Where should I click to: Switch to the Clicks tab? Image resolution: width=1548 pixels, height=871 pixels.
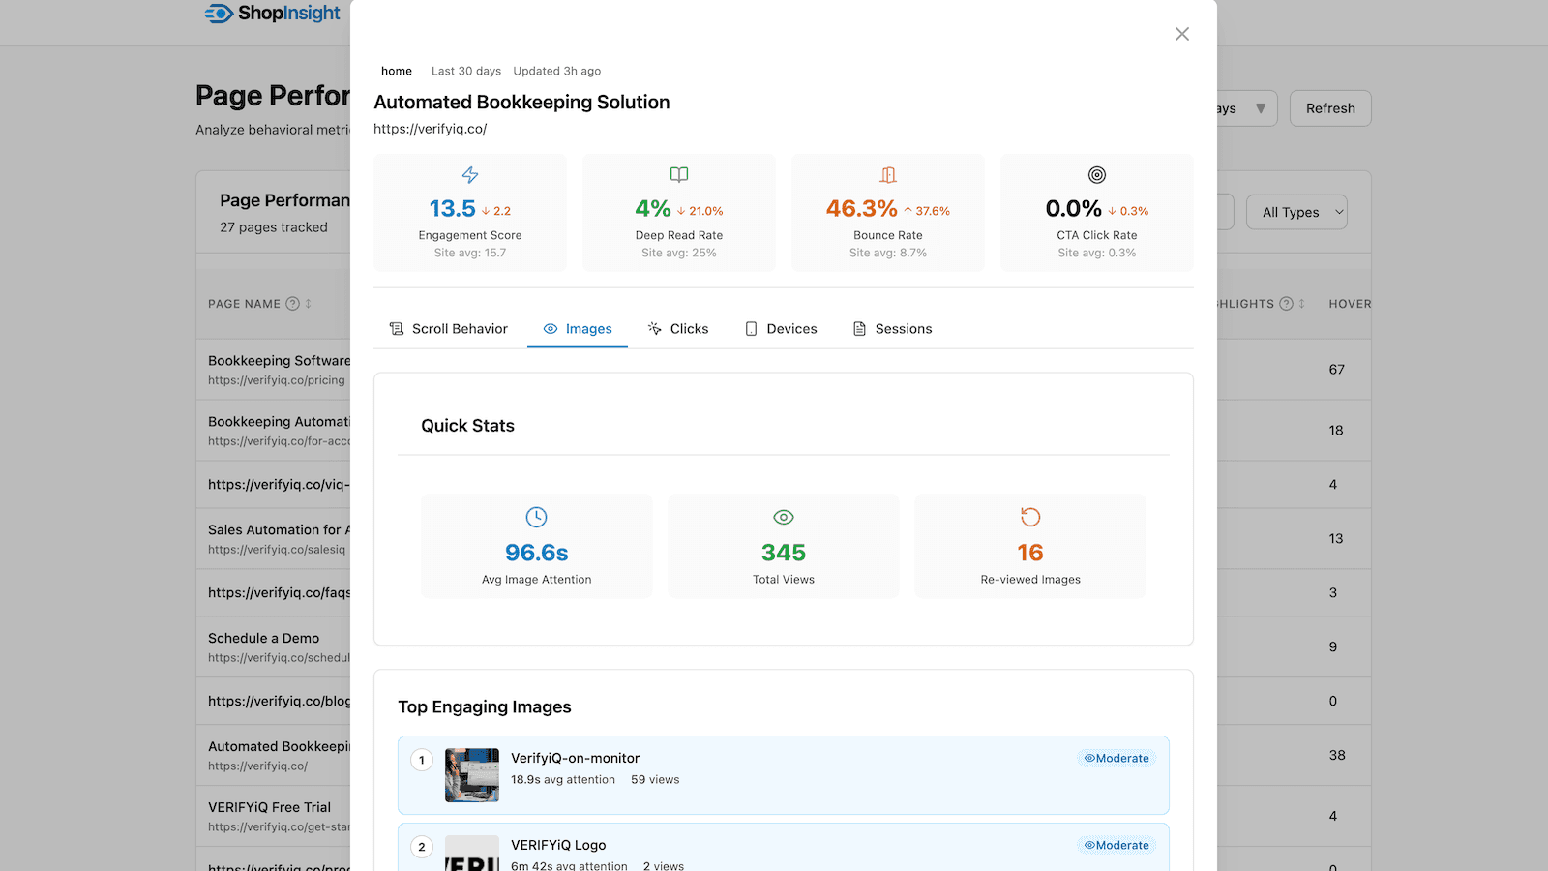pos(678,328)
